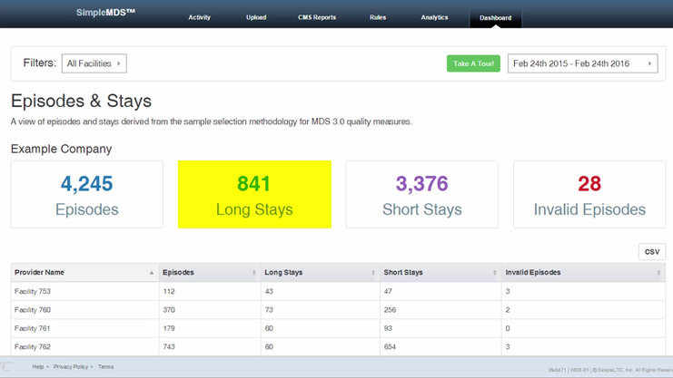The width and height of the screenshot is (673, 378).
Task: Sort table by Long Stays column
Action: [320, 272]
